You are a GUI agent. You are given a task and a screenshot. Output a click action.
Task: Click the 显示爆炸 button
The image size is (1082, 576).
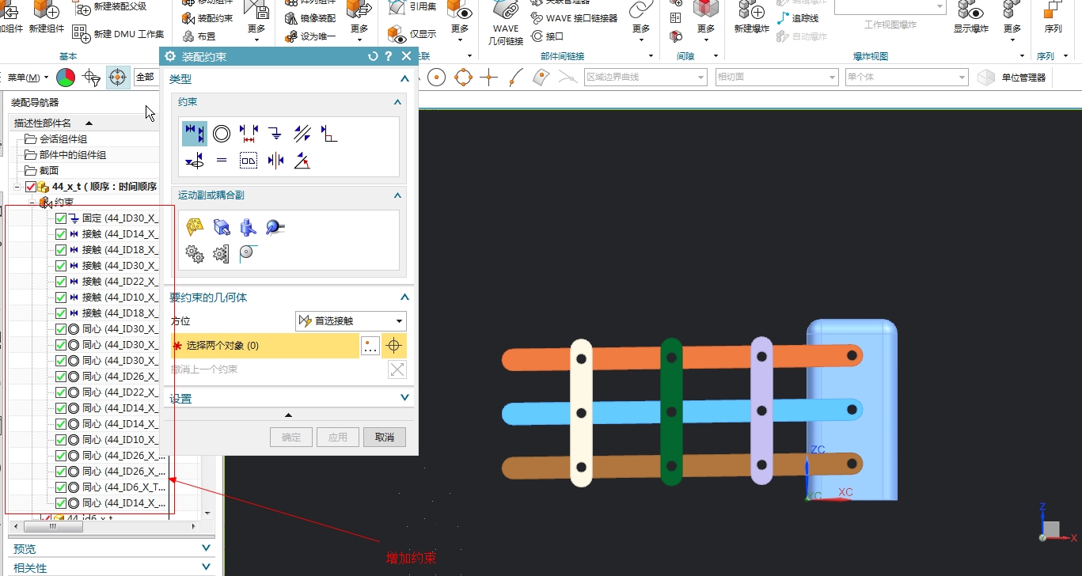tap(970, 17)
